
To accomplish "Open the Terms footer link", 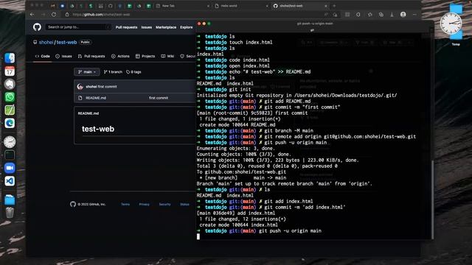I will click(125, 205).
